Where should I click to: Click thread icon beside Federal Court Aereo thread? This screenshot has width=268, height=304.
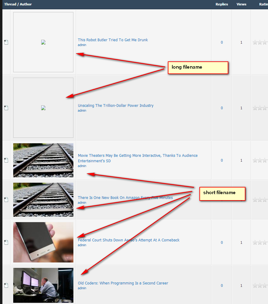(6, 242)
